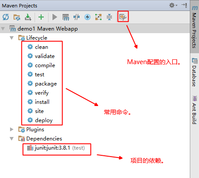The width and height of the screenshot is (199, 178).
Task: Open the Database side tab
Action: coord(195,72)
